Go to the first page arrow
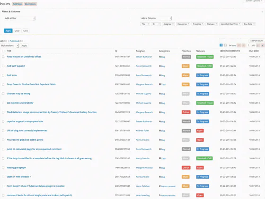 tap(239, 45)
